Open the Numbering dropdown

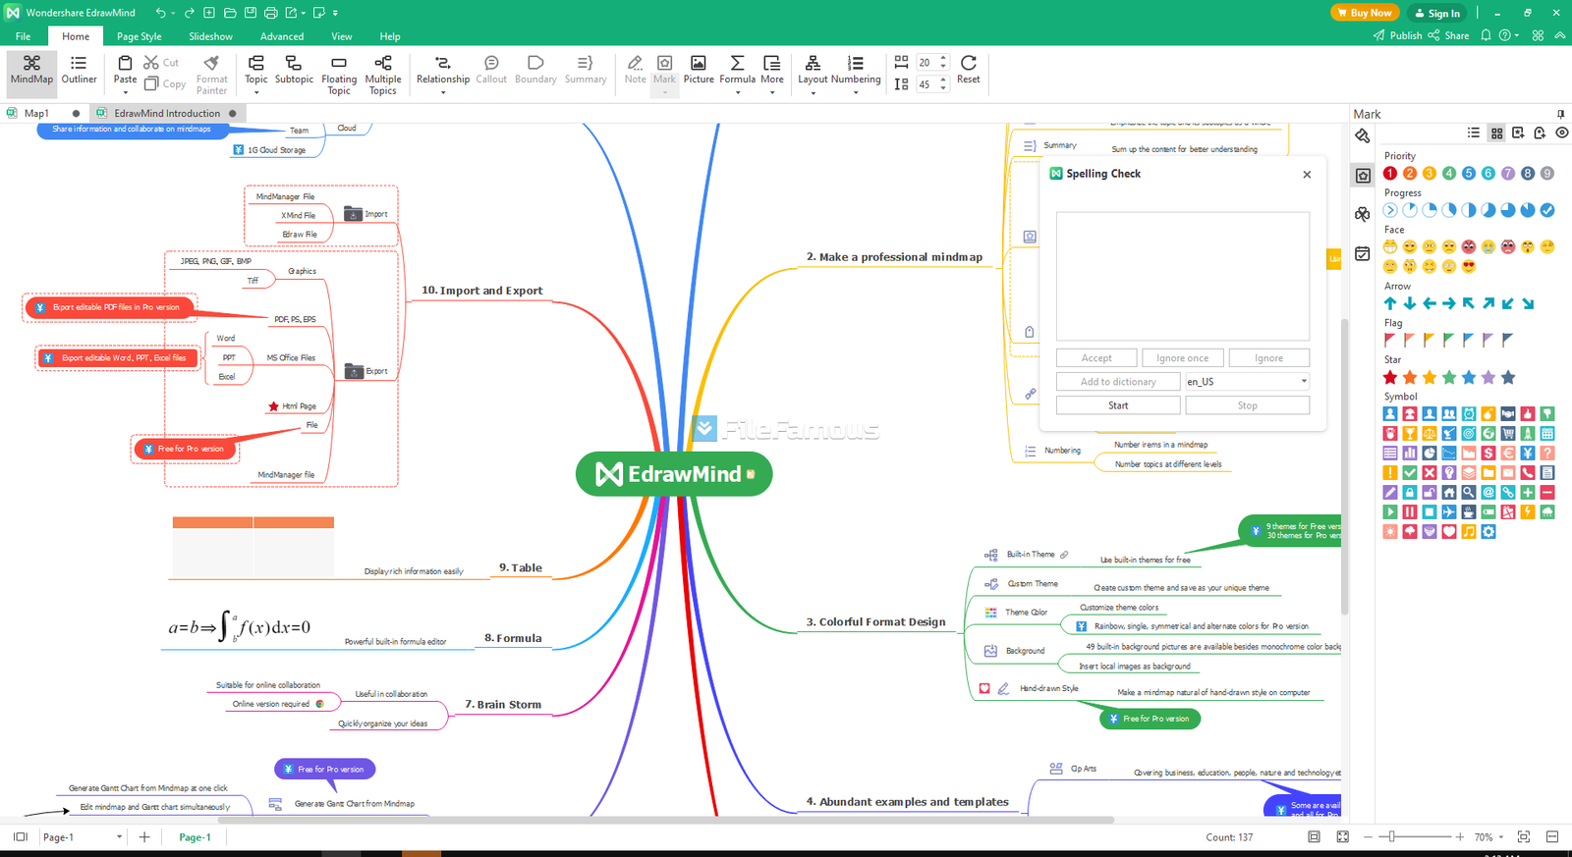(856, 92)
